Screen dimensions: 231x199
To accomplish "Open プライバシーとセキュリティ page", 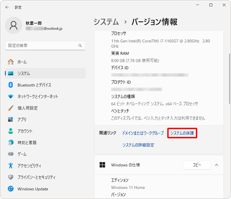I will (45, 177).
